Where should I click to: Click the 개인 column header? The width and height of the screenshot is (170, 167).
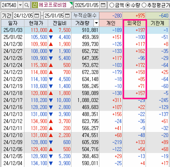pyautogui.click(x=111, y=23)
